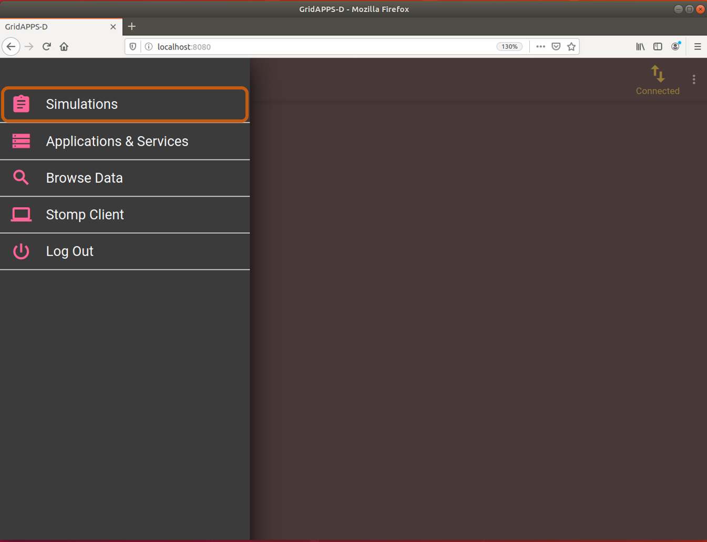Screen dimensions: 707x542
Task: Click the Stomp Client laptop icon
Action: 21,215
